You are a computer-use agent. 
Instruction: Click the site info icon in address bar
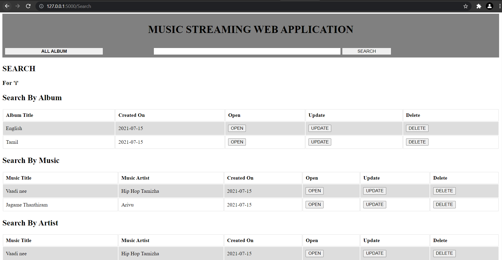click(x=41, y=6)
